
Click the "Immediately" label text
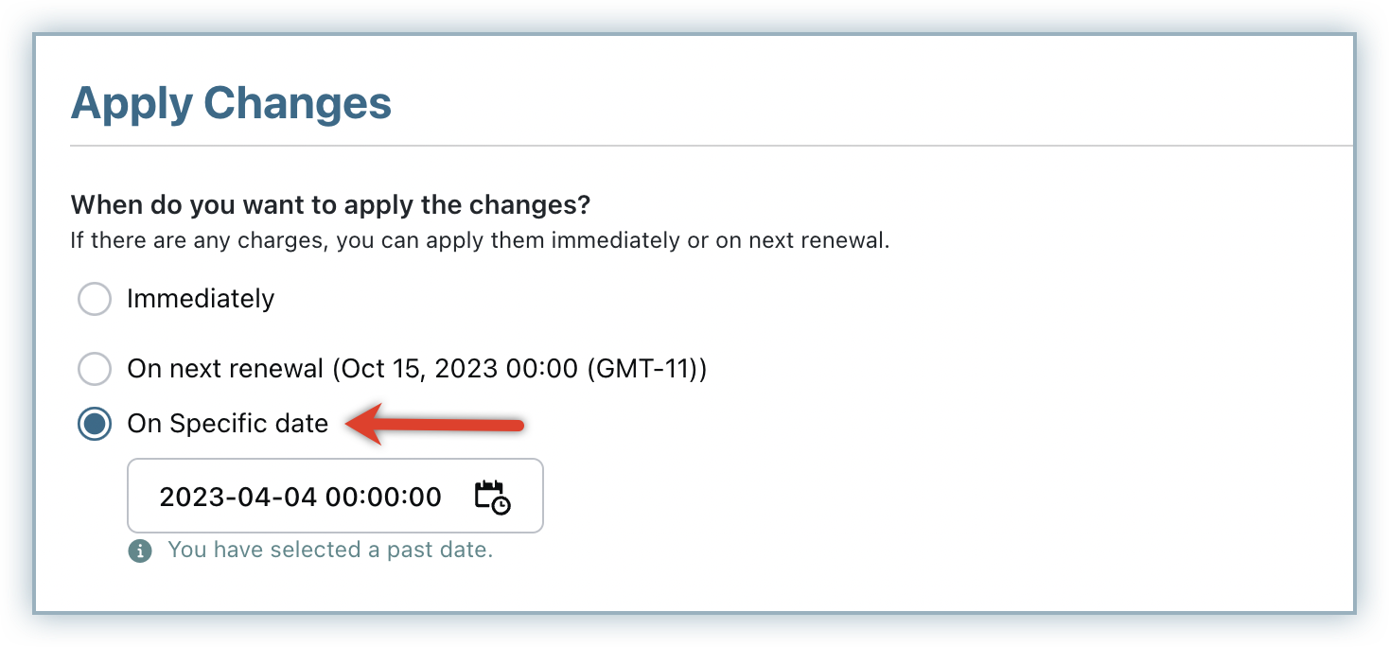tap(201, 299)
